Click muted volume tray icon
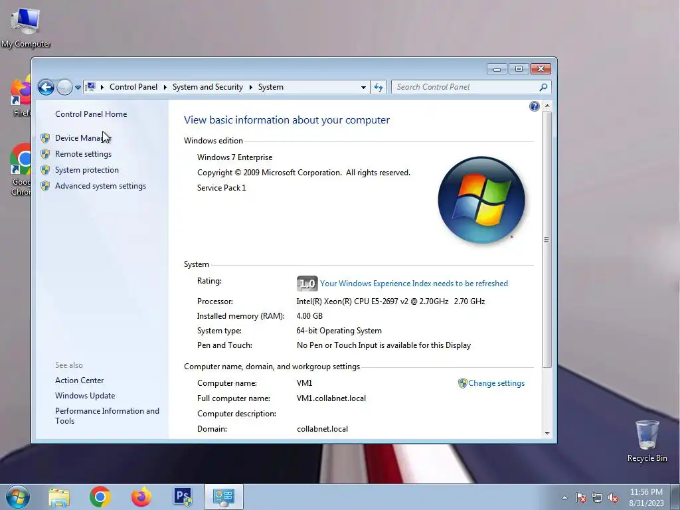The width and height of the screenshot is (680, 510). tap(613, 497)
